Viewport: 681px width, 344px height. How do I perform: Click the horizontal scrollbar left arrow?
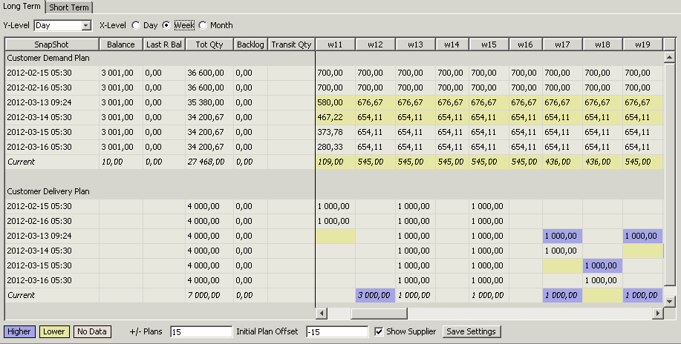coord(321,314)
